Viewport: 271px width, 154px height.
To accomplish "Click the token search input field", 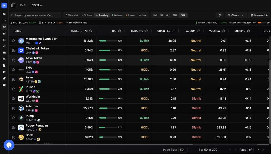I will [35, 15].
